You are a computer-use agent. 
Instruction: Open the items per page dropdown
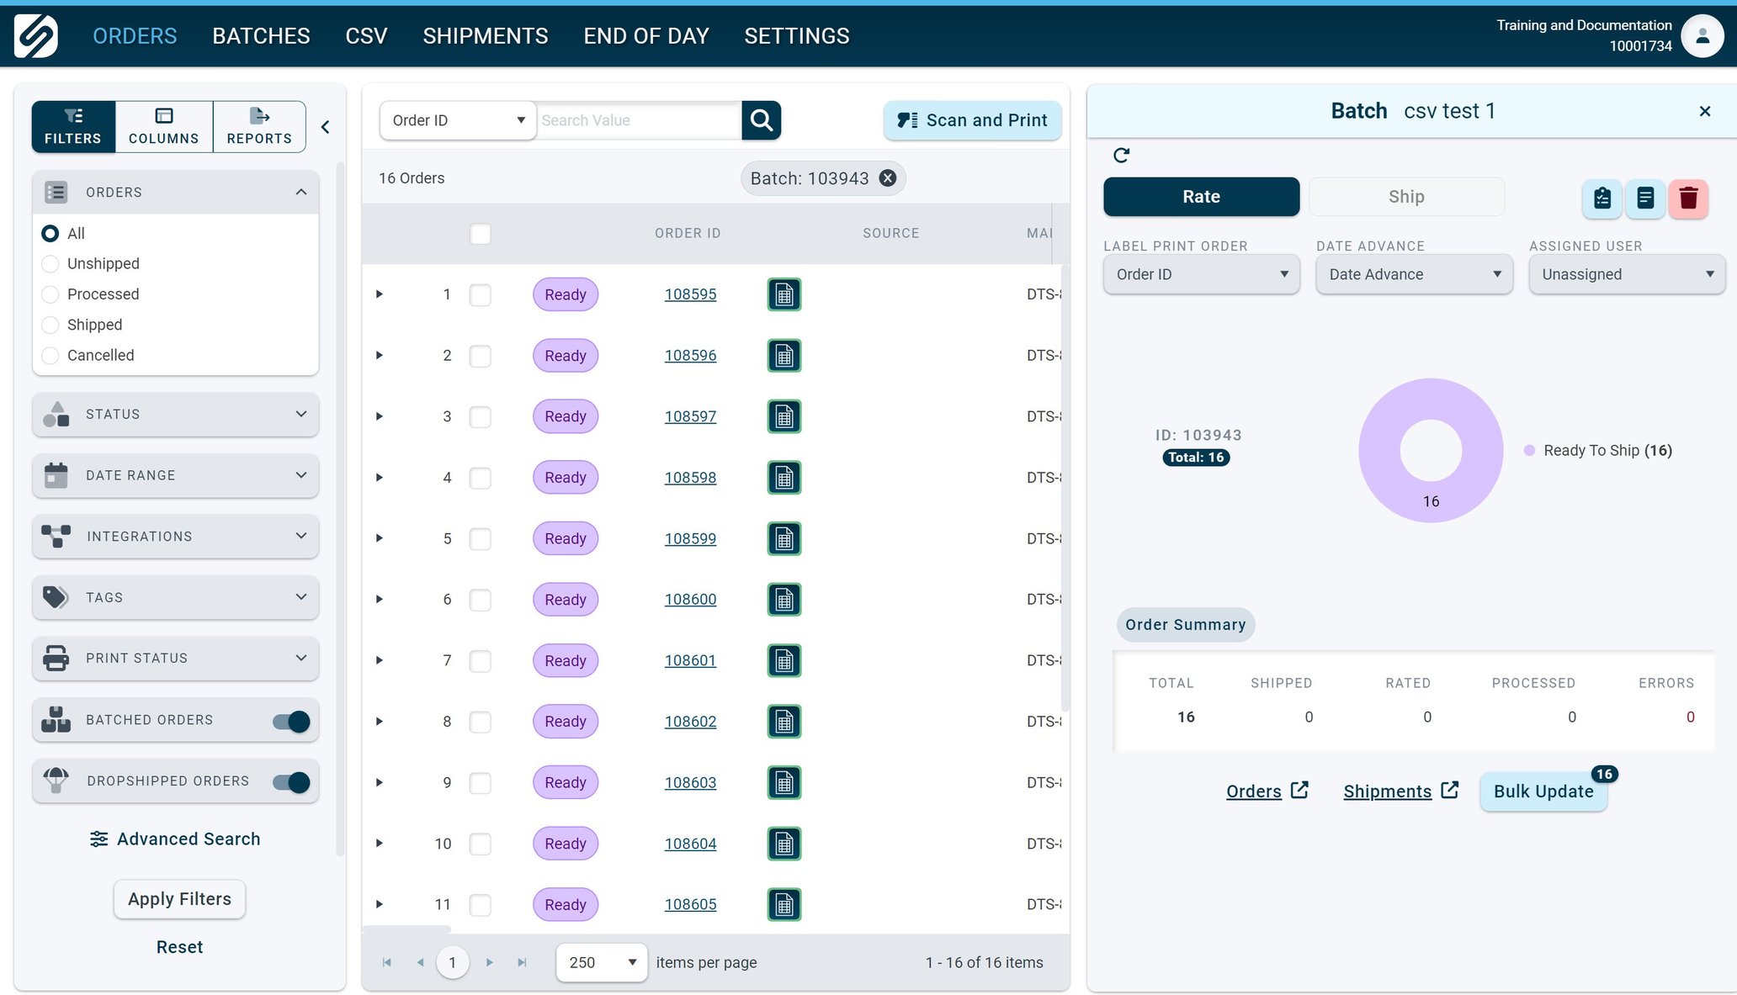tap(600, 962)
